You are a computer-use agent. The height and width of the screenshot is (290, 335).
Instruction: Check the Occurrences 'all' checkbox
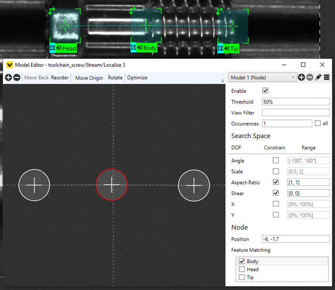point(318,124)
